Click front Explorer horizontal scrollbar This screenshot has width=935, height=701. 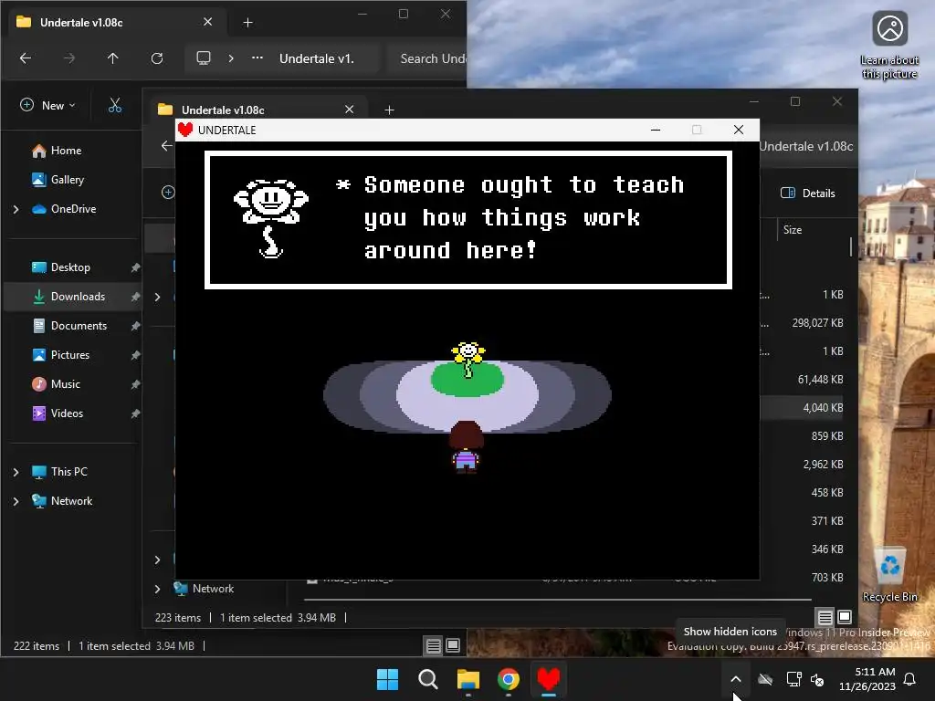pyautogui.click(x=558, y=600)
